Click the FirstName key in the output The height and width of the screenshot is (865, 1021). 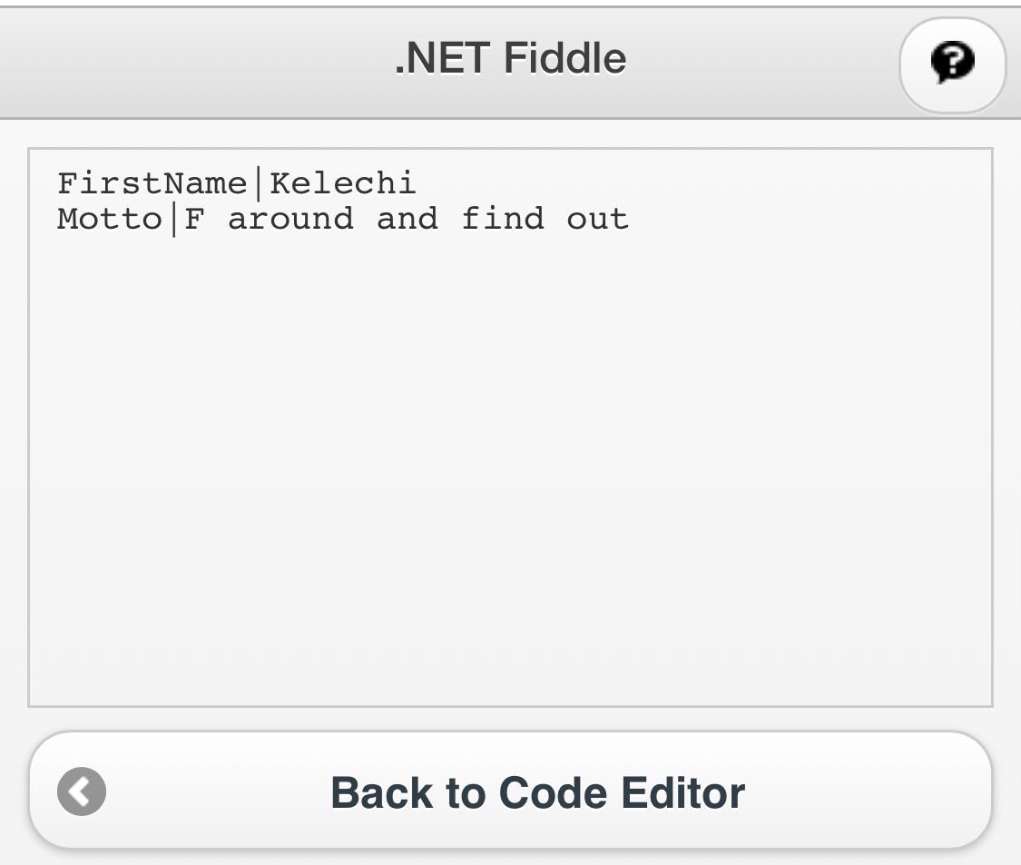(152, 183)
